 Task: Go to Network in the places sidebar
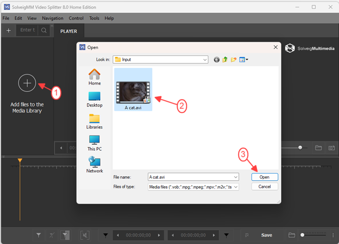[x=94, y=164]
